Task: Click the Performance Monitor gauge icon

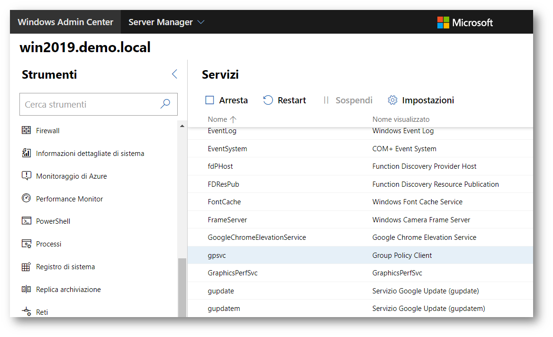Action: 26,198
